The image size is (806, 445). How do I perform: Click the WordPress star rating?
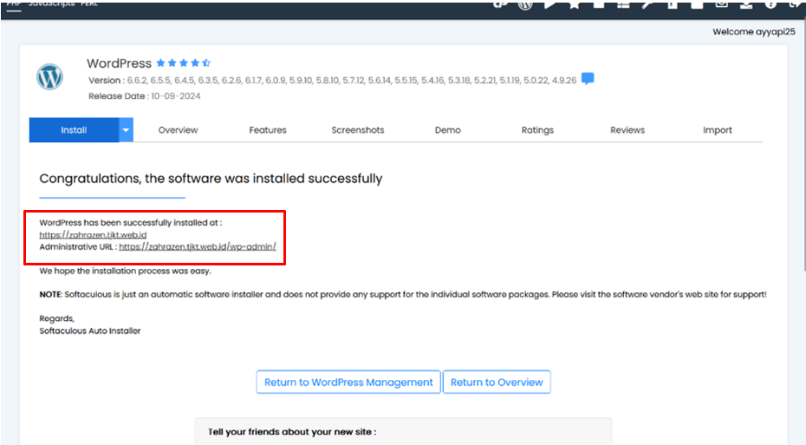pos(184,63)
